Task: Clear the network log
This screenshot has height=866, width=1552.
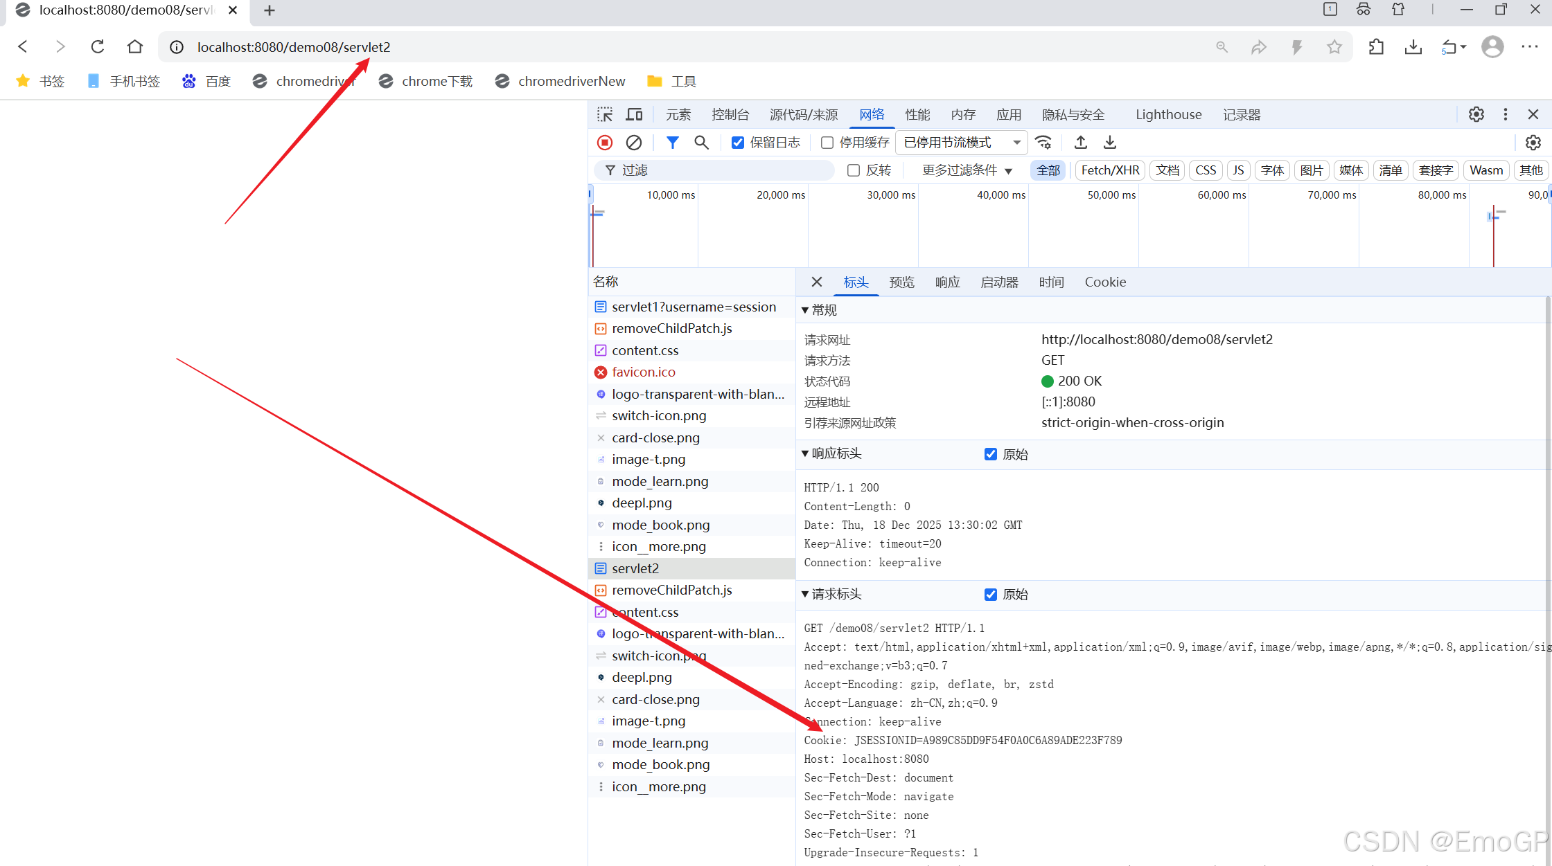Action: (x=633, y=143)
